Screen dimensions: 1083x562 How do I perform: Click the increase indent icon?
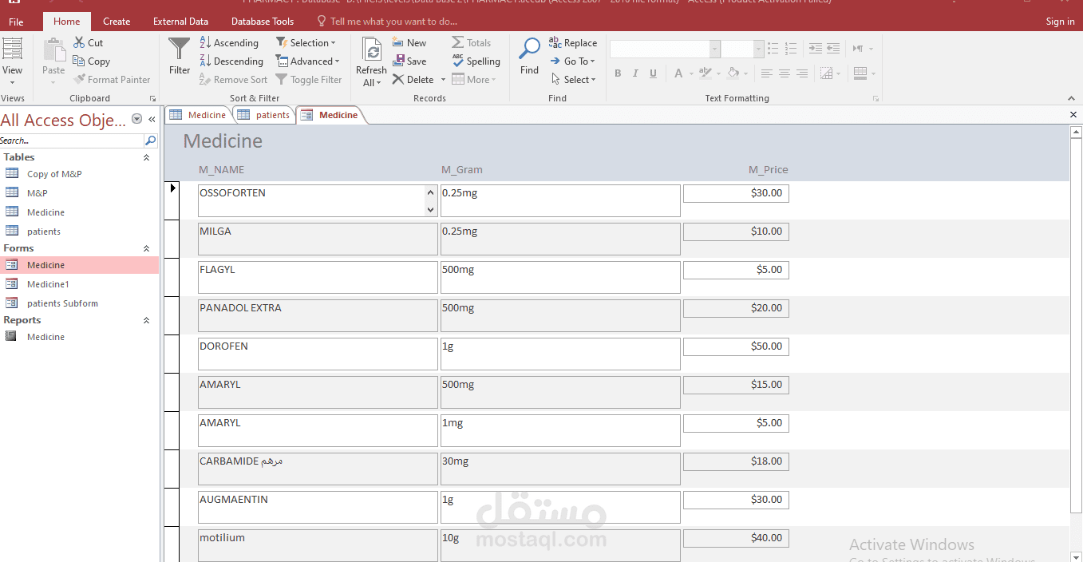tap(816, 49)
